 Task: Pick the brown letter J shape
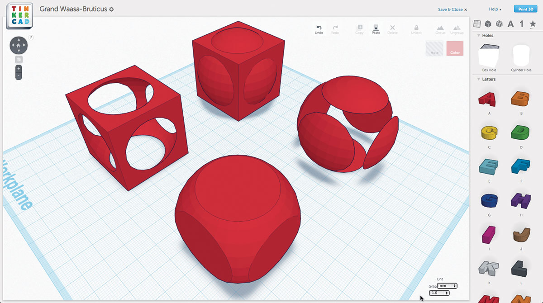point(521,234)
